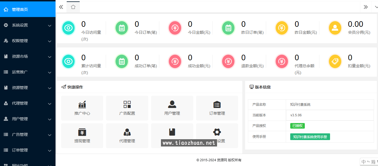Open 代理管理 via its agent icon
The height and width of the screenshot is (166, 378).
[127, 132]
